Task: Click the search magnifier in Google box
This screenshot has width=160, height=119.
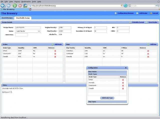Action: click(x=158, y=6)
